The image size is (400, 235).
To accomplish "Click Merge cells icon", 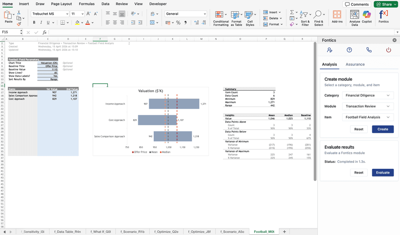I will [x=152, y=23].
